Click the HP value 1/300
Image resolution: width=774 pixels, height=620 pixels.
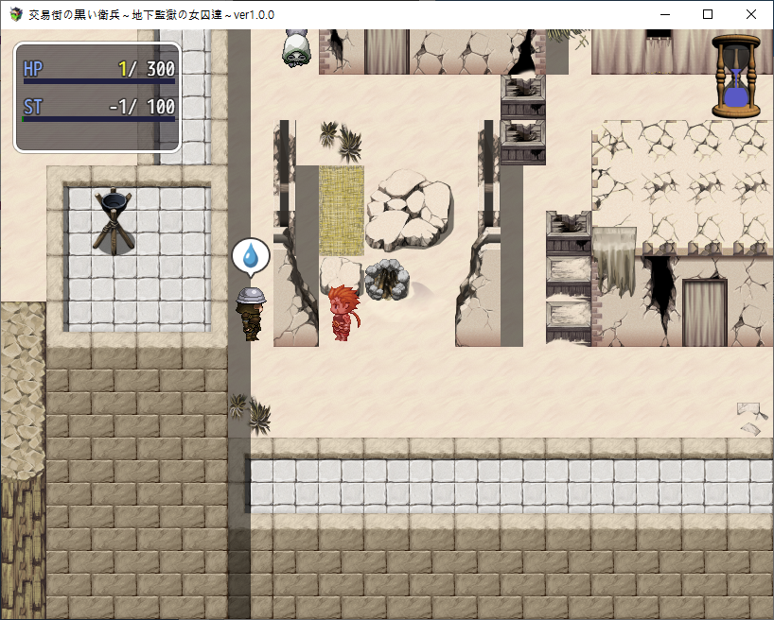pyautogui.click(x=147, y=69)
